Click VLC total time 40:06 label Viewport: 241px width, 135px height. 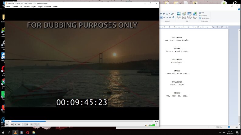coord(157,121)
